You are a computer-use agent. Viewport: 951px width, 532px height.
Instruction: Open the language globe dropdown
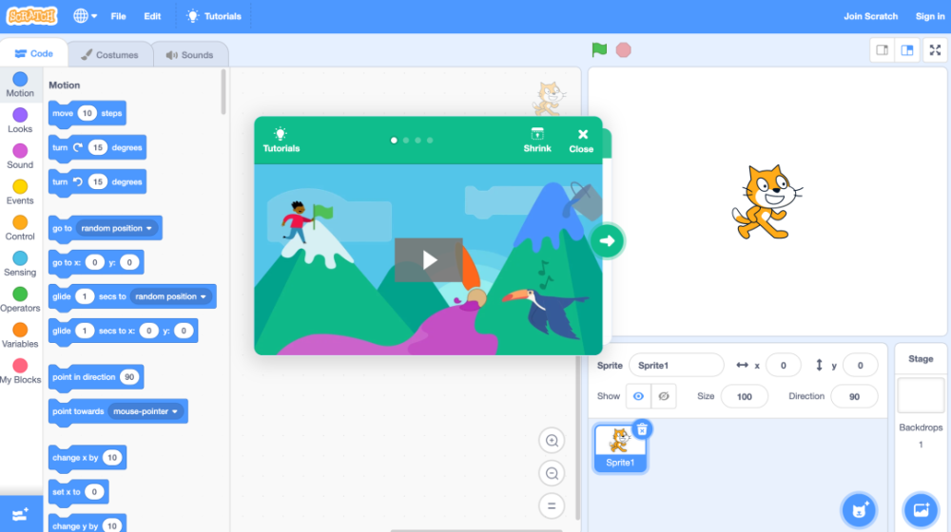click(85, 16)
